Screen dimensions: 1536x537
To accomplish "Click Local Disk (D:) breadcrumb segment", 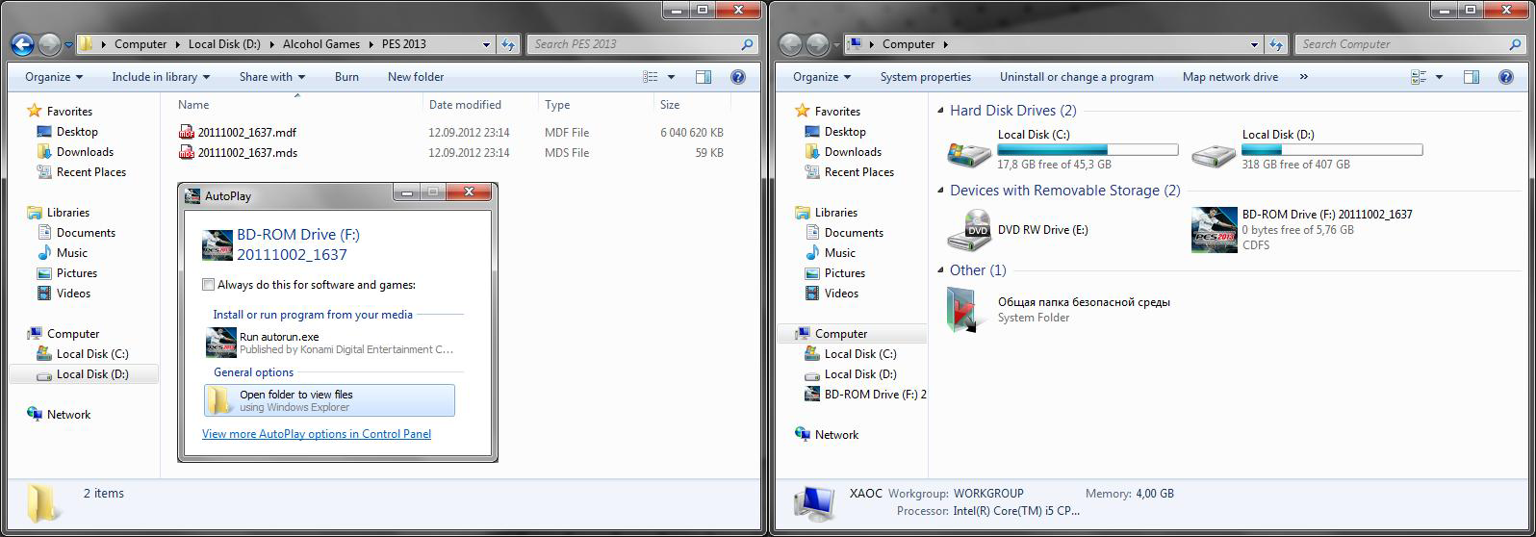I will point(224,44).
